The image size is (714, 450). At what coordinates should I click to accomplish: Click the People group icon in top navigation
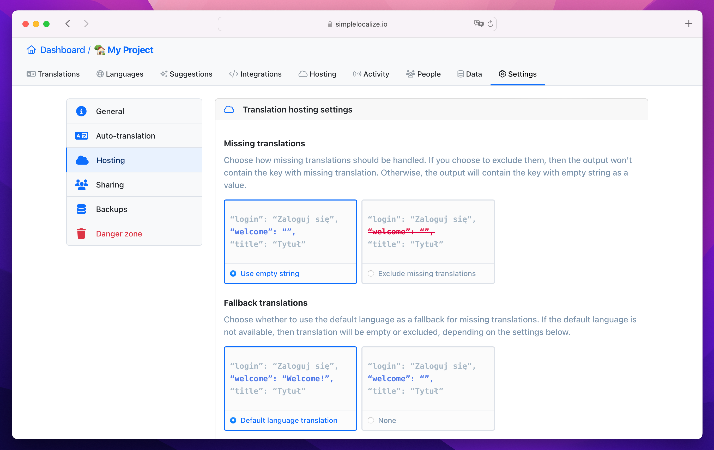410,74
